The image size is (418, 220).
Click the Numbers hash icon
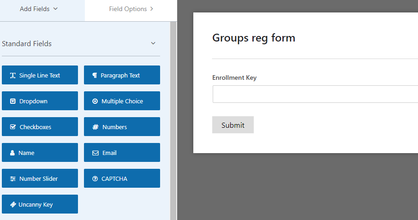(x=96, y=127)
